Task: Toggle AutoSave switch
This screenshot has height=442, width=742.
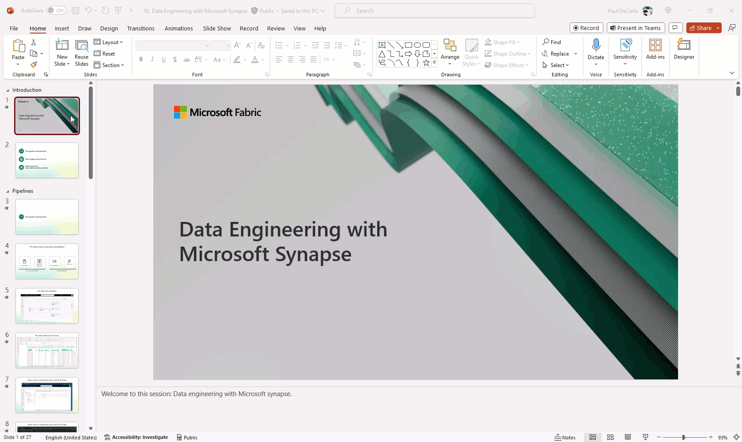Action: tap(56, 11)
